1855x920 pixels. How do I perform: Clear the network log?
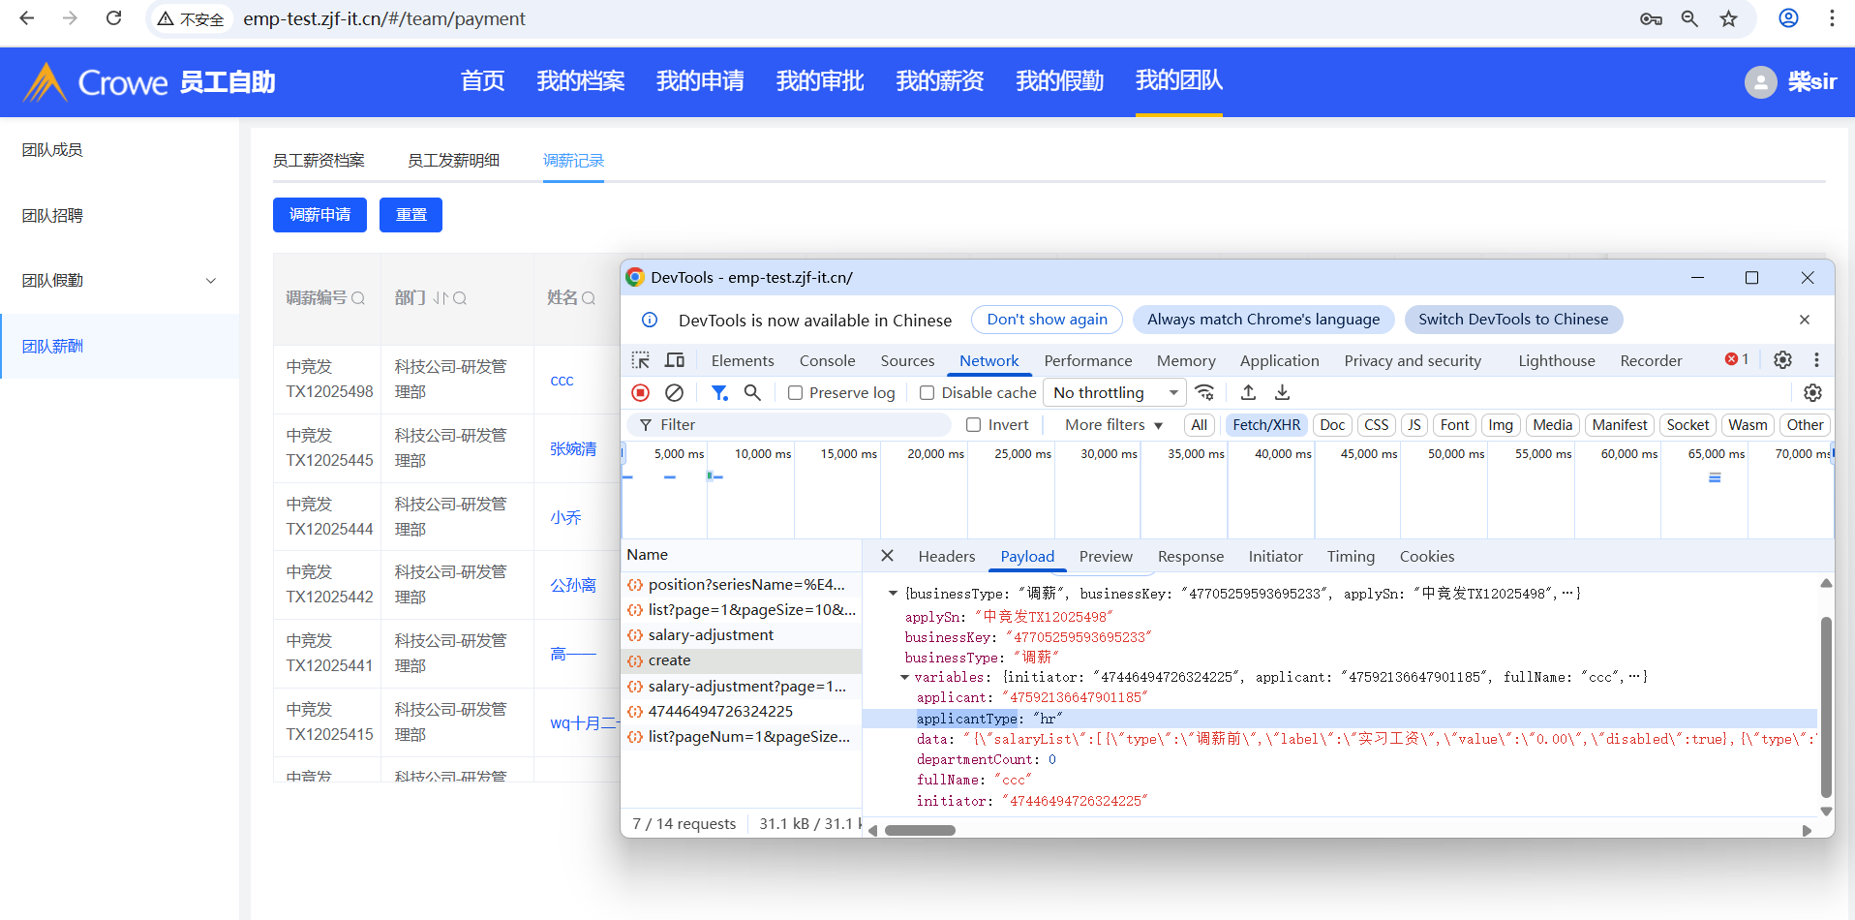[675, 392]
